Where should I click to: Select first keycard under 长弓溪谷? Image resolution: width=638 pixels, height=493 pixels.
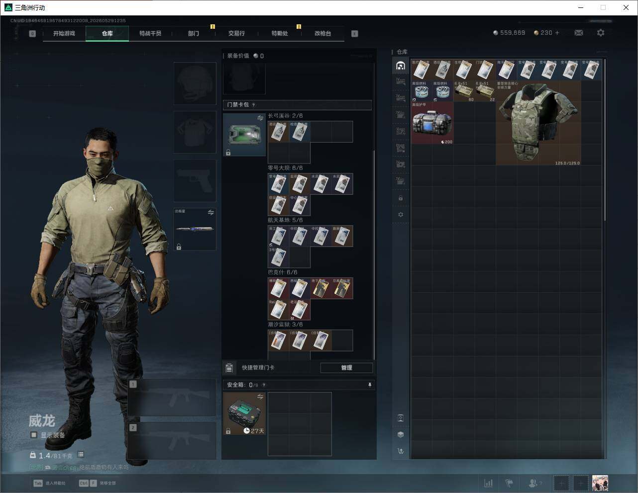[279, 132]
